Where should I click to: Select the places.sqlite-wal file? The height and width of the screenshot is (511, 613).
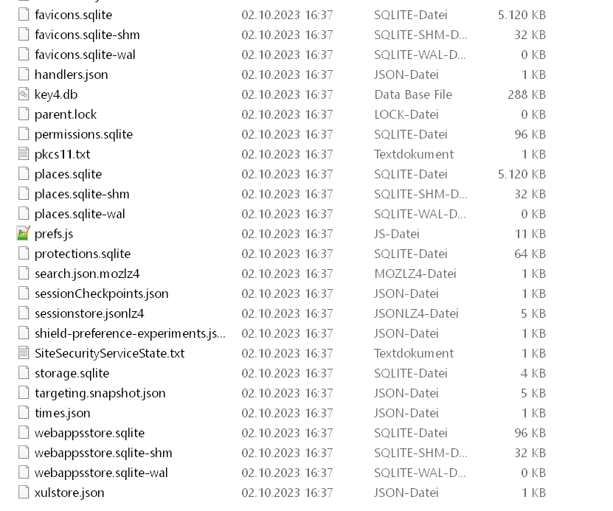80,214
